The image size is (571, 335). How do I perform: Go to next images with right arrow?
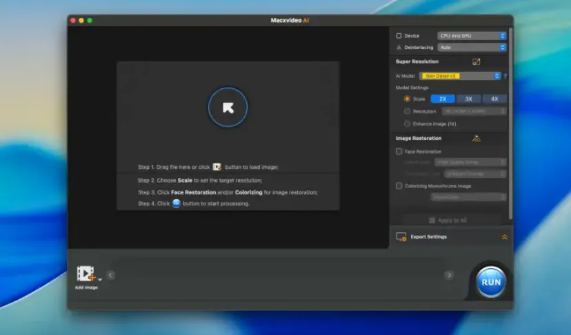click(449, 275)
